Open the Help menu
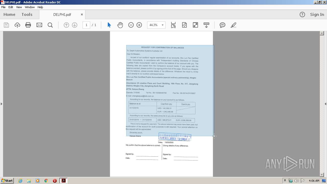Image resolution: width=327 pixels, height=184 pixels. pos(40,7)
